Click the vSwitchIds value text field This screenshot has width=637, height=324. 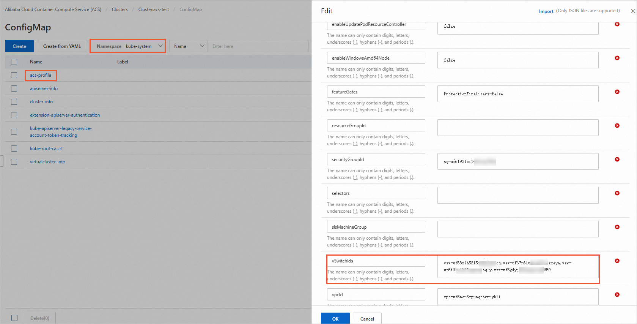(517, 267)
